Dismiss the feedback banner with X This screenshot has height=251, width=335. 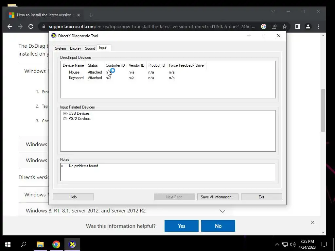pos(312,222)
